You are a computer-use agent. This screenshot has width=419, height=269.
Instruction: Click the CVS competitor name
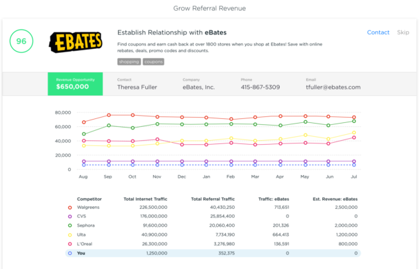pyautogui.click(x=82, y=216)
